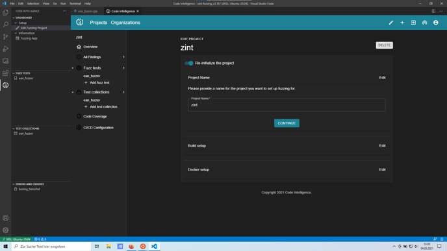Open editor more actions ellipsis
This screenshot has height=251, width=447.
pos(441,11)
